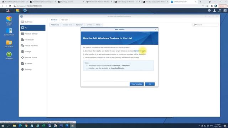This screenshot has height=128, width=228.
Task: Open File Station desktop icon
Action: click(9, 44)
